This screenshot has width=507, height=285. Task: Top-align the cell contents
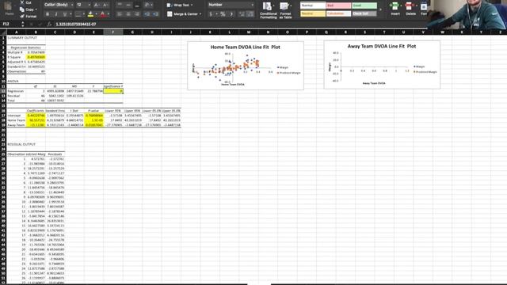tap(120, 5)
